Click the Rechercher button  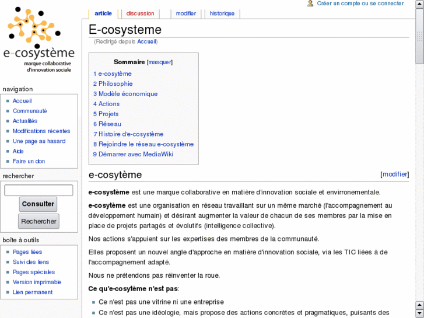tap(38, 221)
